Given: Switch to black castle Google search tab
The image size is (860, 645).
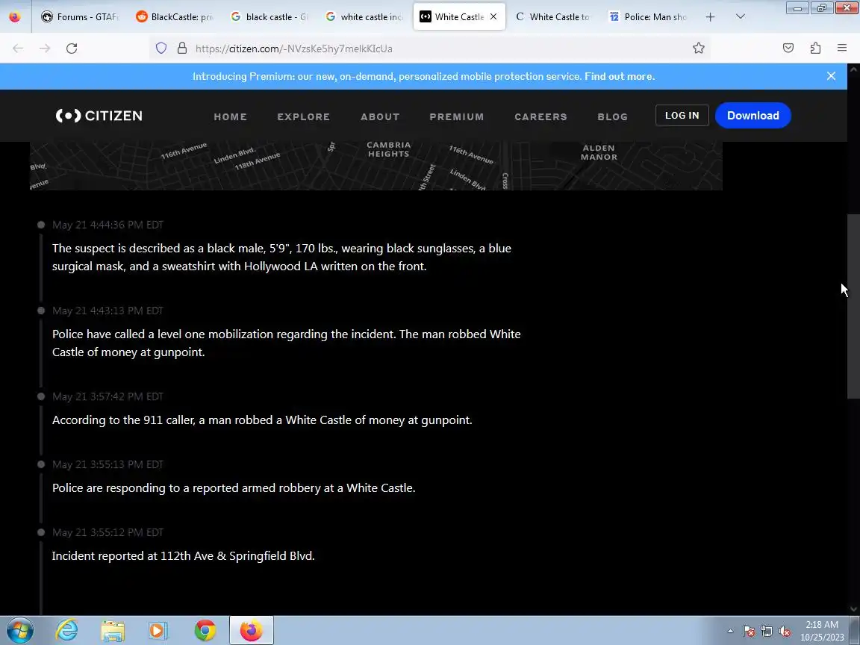Looking at the screenshot, I should (269, 16).
